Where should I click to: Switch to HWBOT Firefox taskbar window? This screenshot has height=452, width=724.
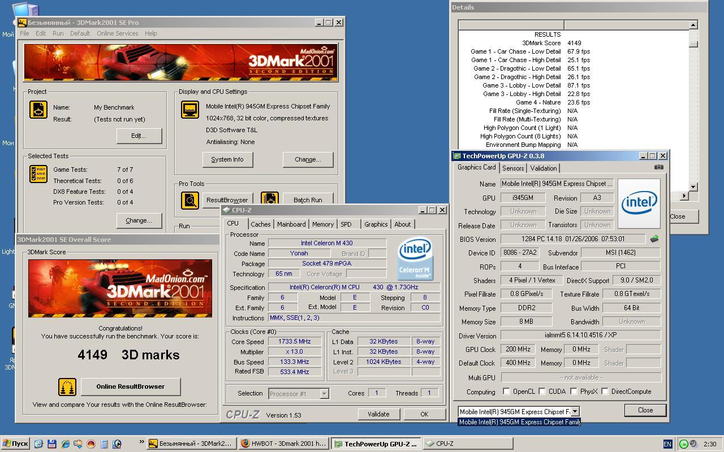283,444
